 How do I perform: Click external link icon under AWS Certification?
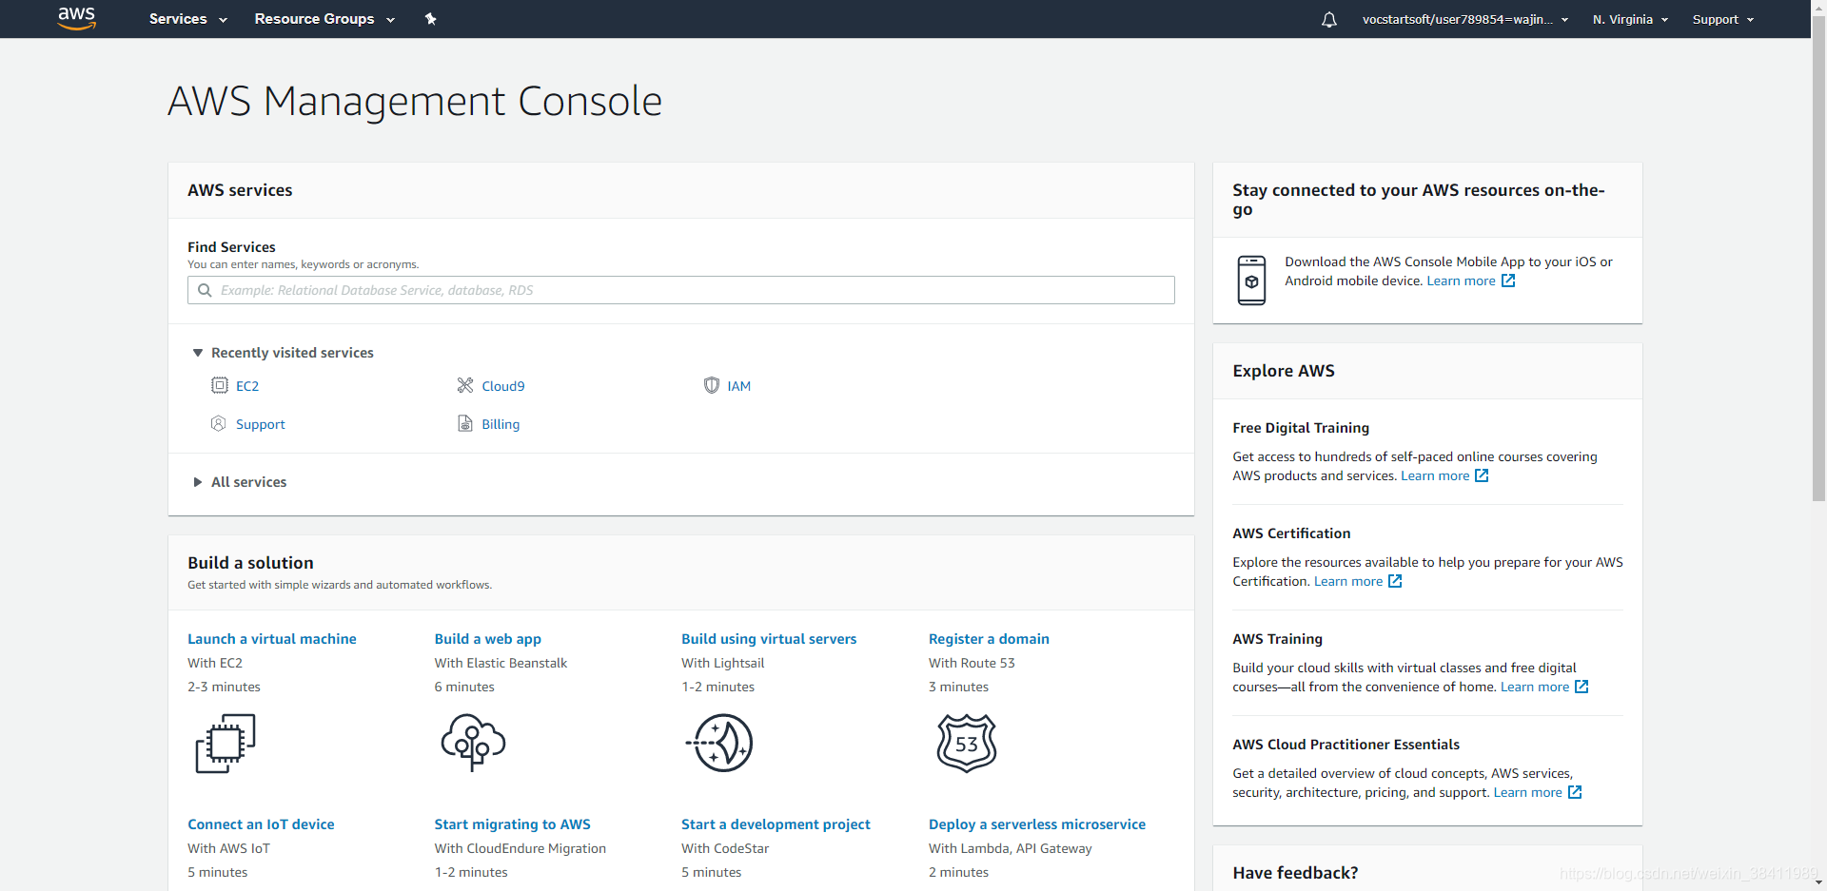click(x=1395, y=581)
